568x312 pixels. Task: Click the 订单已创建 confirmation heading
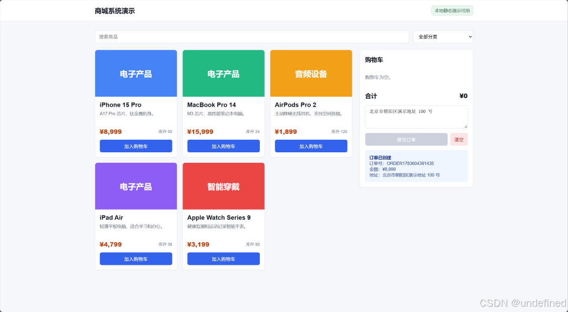pos(380,158)
